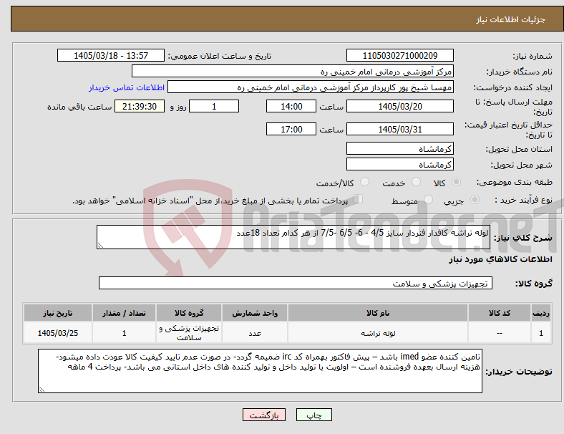Screen dimensions: 564x434
Task: Click the واحد شمارش column header
Action: coord(255,313)
